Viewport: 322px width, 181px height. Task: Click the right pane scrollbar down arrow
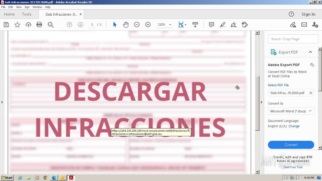coord(320,148)
